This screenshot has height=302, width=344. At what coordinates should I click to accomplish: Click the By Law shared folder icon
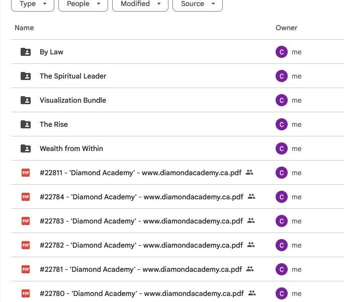(26, 52)
